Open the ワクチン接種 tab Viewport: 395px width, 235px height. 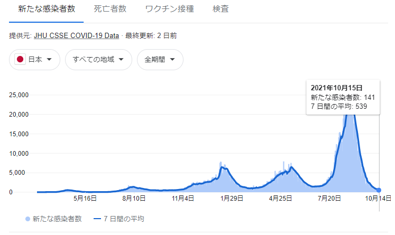point(170,9)
